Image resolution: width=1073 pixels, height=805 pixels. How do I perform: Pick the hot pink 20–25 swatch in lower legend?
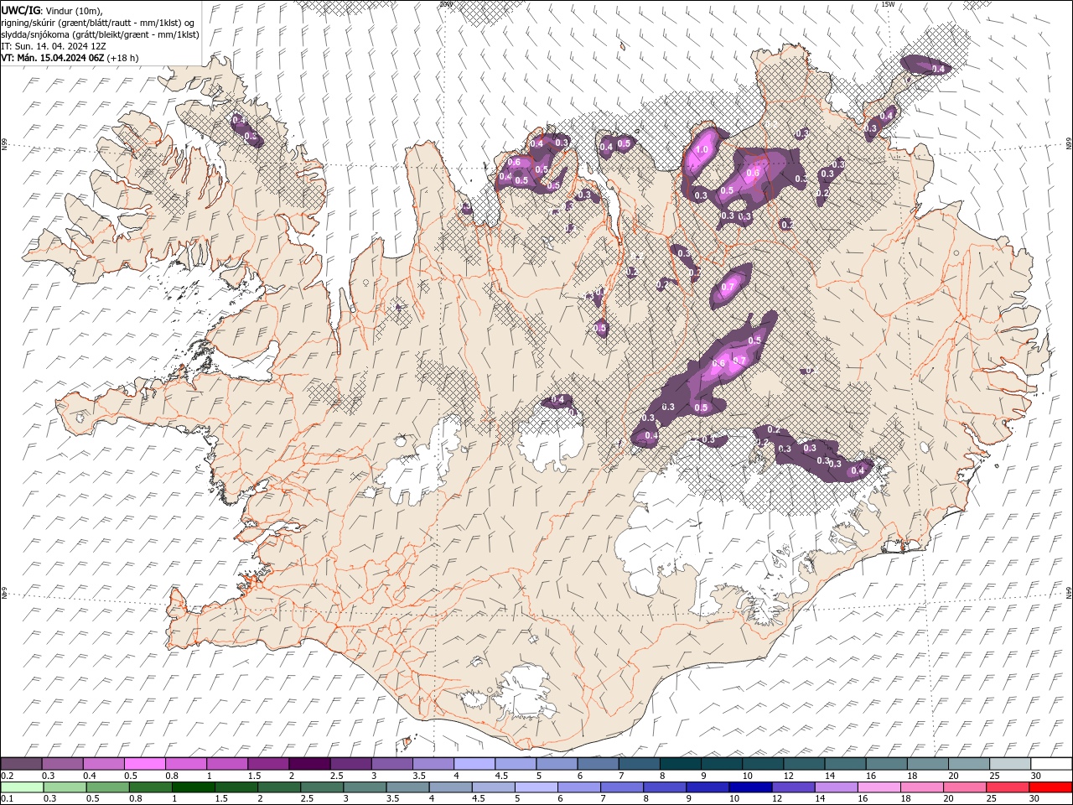(966, 787)
